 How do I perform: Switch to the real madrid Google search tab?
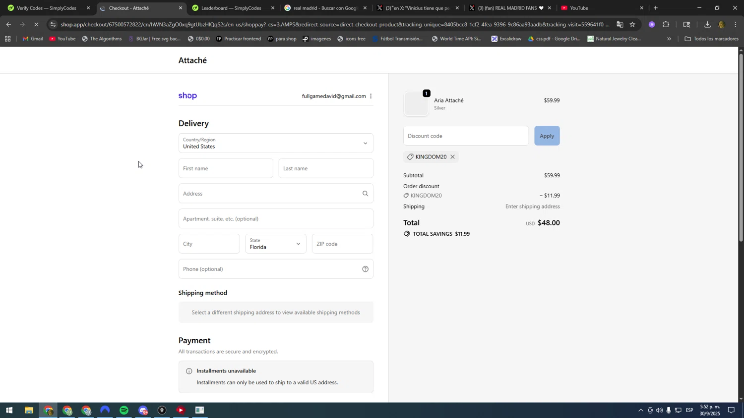click(325, 8)
